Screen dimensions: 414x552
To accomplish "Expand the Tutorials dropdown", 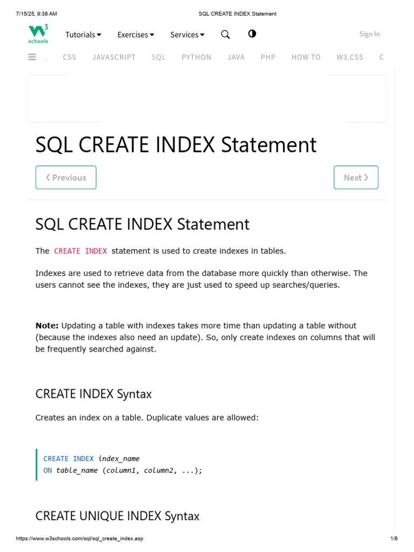I will coord(83,34).
